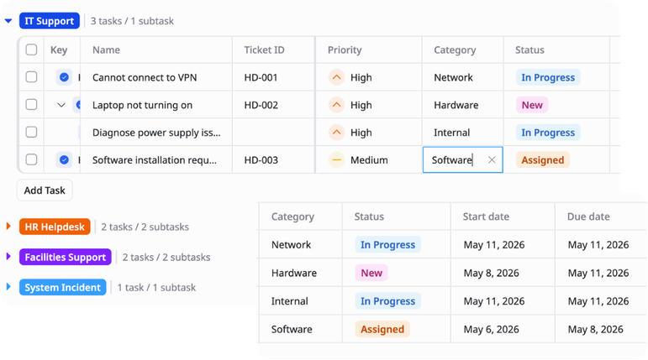Open the HR Helpdesk group label
The height and width of the screenshot is (360, 648).
pyautogui.click(x=55, y=227)
